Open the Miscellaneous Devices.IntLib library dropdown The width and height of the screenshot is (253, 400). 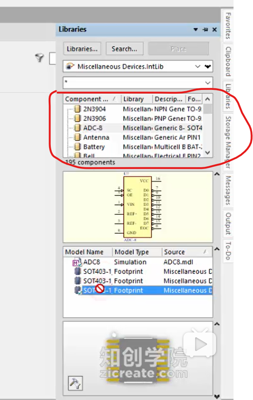tap(198, 66)
